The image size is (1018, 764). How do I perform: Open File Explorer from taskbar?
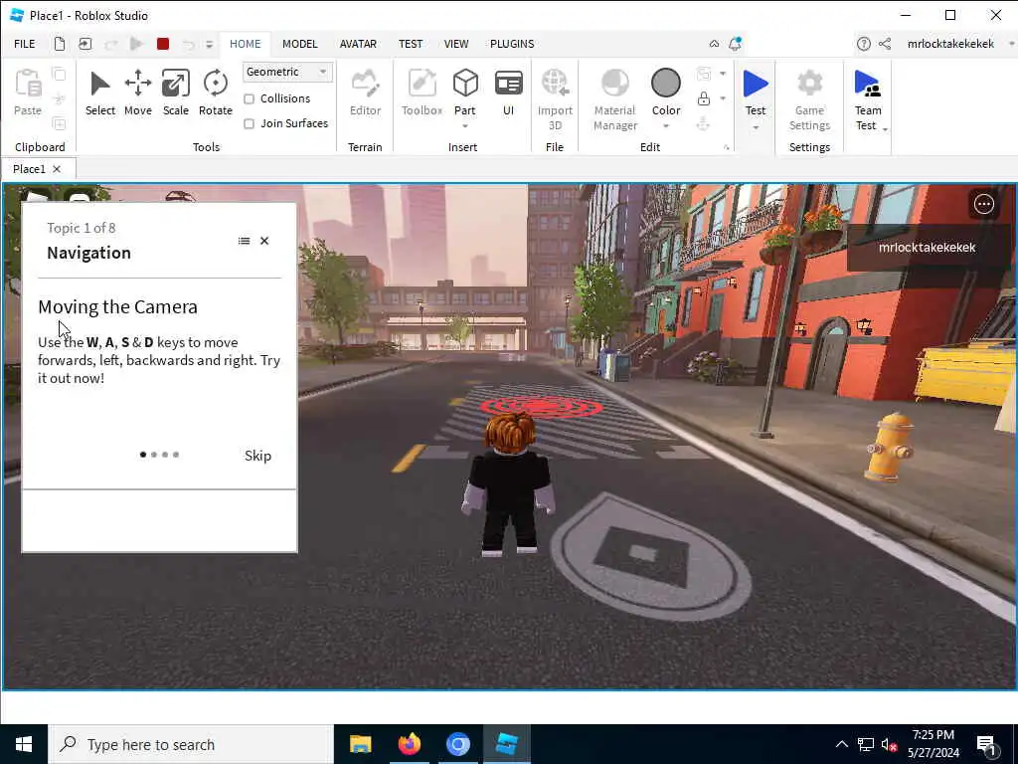360,744
